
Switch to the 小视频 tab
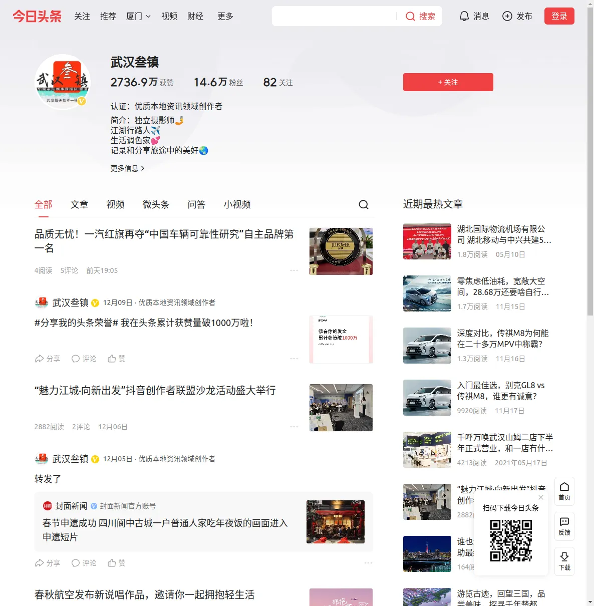pyautogui.click(x=237, y=204)
